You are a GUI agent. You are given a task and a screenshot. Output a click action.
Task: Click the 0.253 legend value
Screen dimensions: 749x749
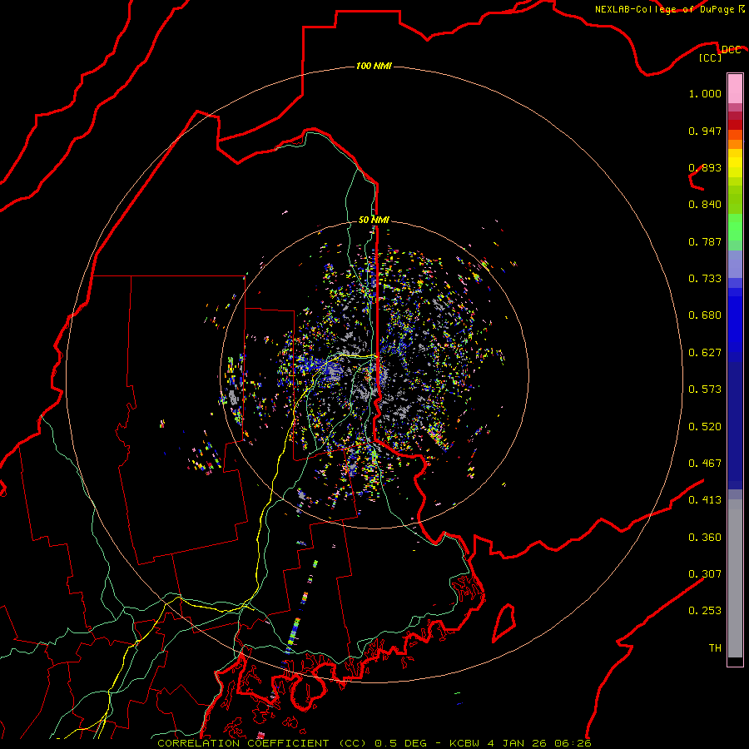[x=705, y=611]
